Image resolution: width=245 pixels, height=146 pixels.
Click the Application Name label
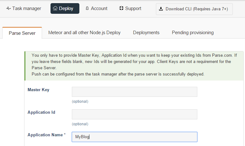(46, 135)
